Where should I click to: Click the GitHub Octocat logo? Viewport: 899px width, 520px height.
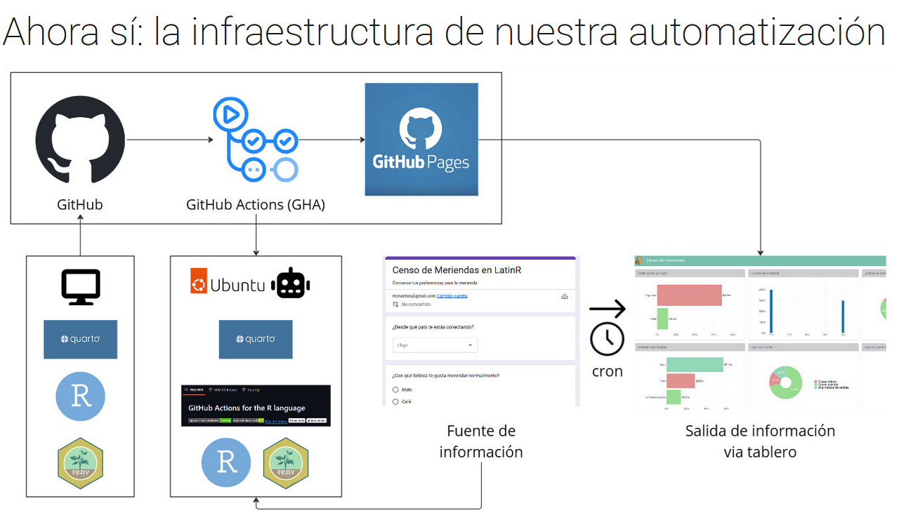click(x=80, y=140)
